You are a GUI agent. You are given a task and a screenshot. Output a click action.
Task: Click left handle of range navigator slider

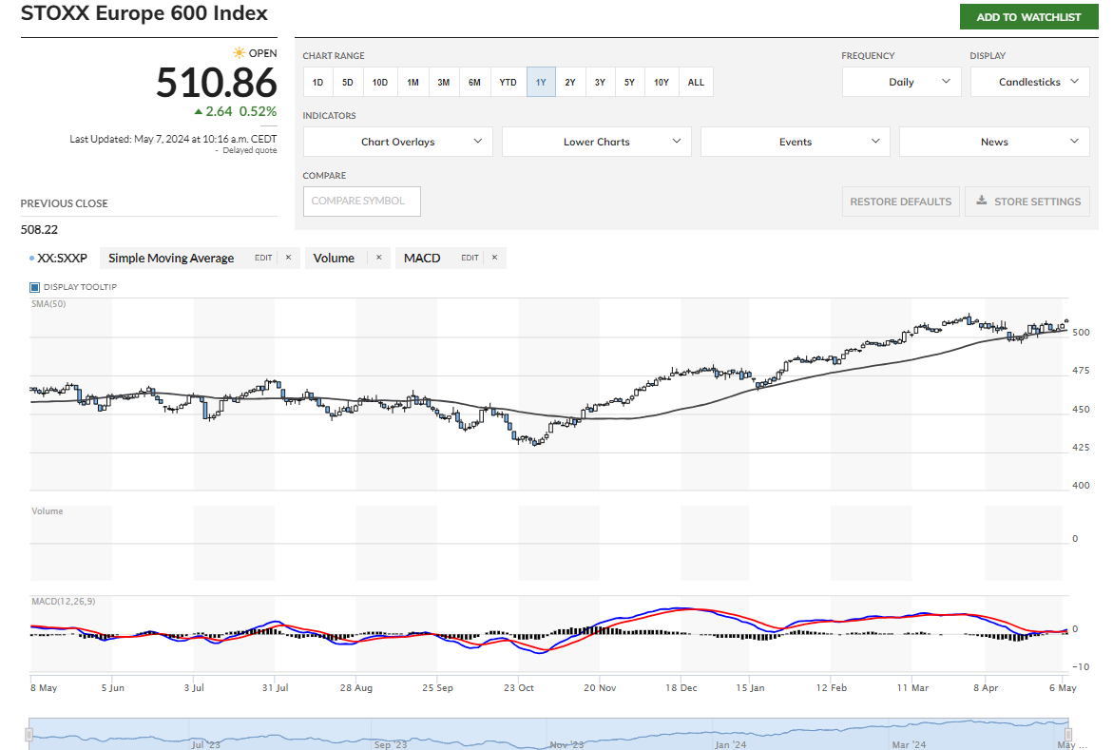pyautogui.click(x=29, y=734)
